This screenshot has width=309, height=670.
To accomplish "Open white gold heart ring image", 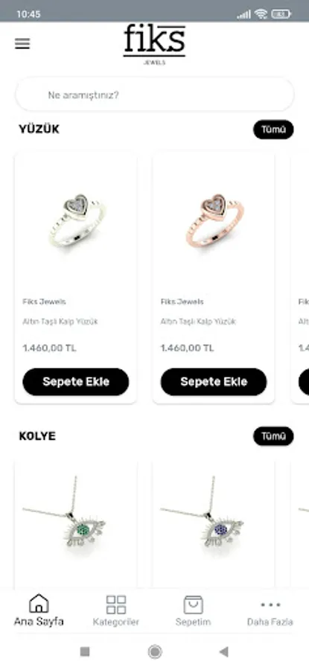I will pos(77,221).
